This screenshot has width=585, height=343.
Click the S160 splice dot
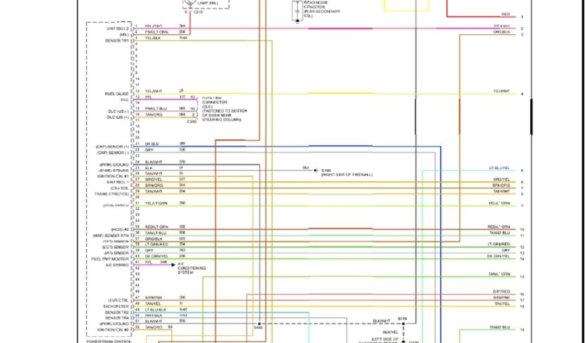[x=259, y=323]
